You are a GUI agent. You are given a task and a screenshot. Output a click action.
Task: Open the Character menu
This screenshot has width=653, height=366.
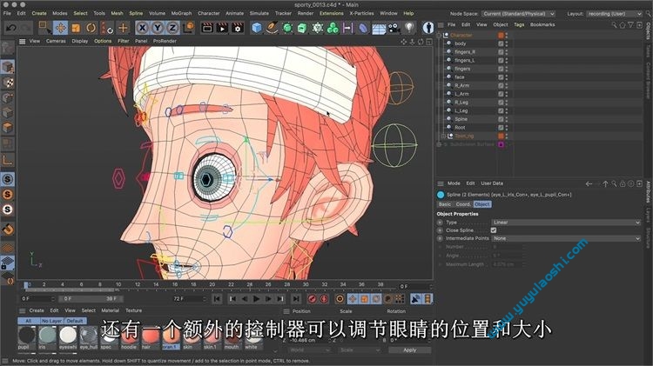tap(209, 13)
